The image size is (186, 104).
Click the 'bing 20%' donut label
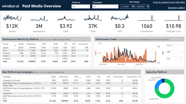[x=151, y=80]
